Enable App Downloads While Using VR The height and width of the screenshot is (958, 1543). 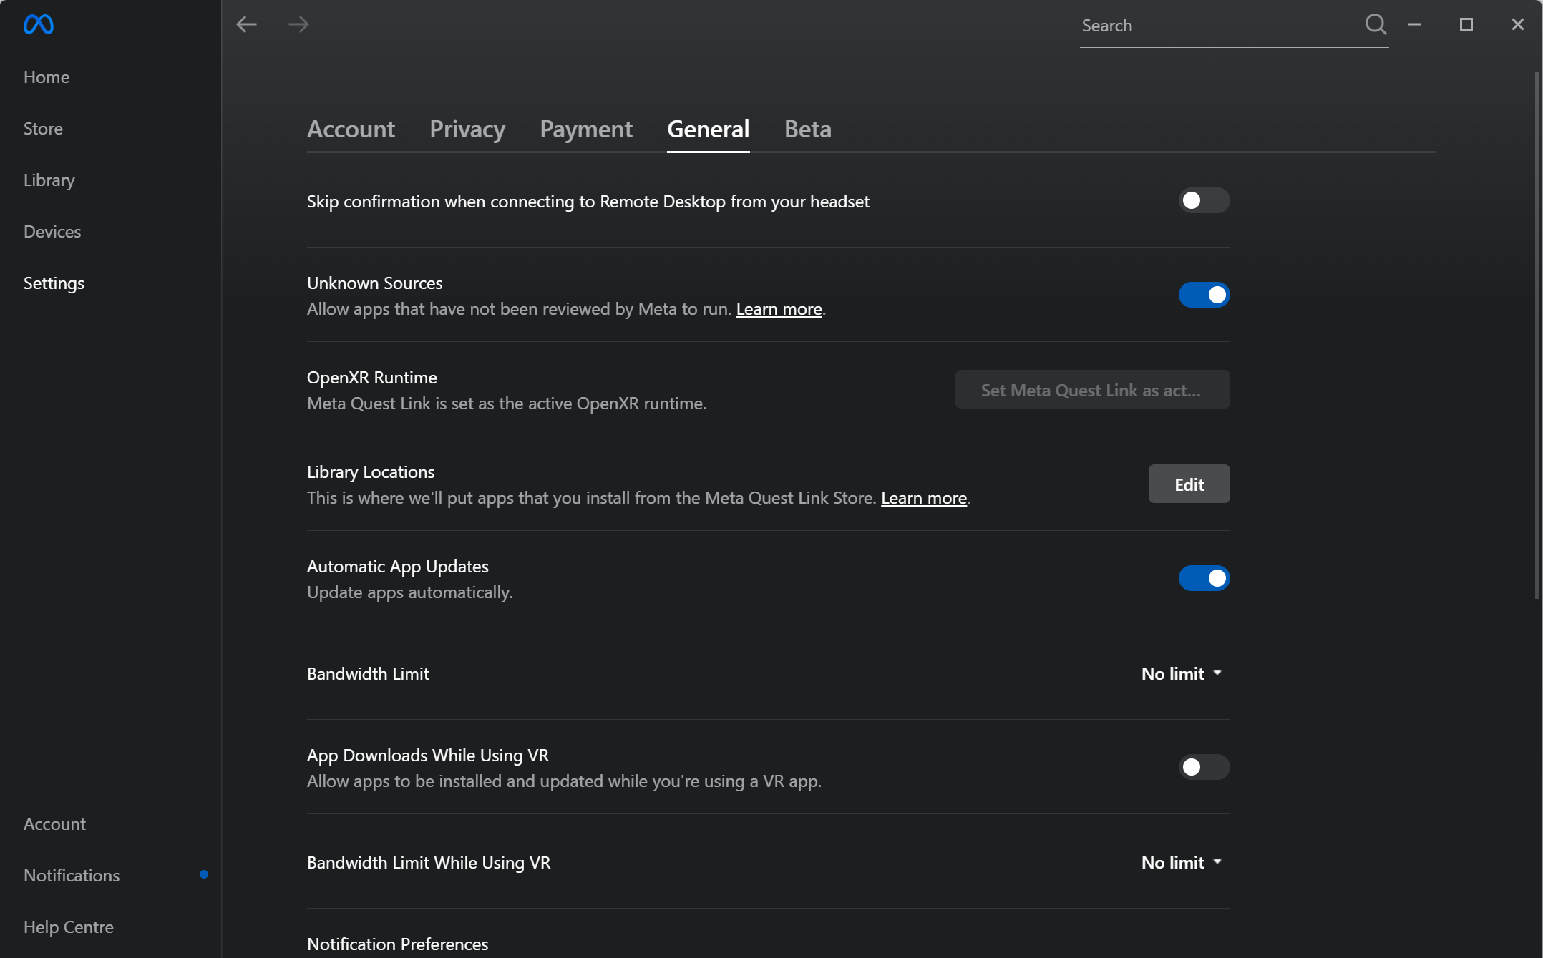click(x=1204, y=767)
